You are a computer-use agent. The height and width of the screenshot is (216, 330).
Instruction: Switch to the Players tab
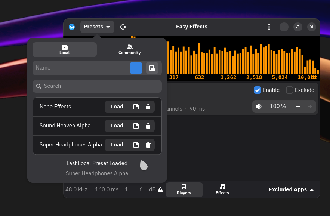[x=184, y=190]
